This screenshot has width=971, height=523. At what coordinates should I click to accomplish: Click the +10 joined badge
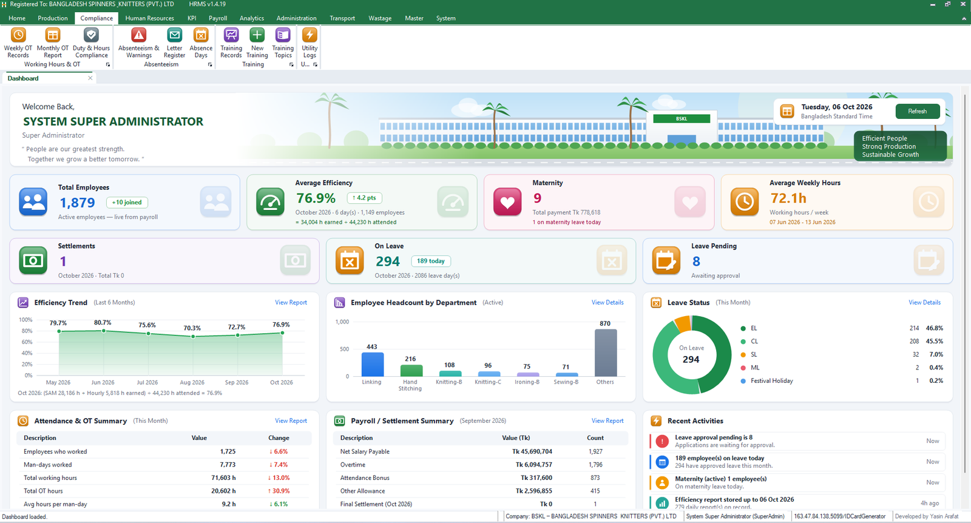[x=127, y=203]
